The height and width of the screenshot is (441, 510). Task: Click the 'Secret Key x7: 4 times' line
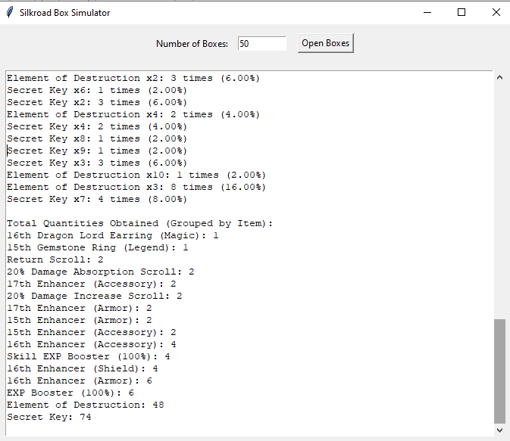click(96, 199)
